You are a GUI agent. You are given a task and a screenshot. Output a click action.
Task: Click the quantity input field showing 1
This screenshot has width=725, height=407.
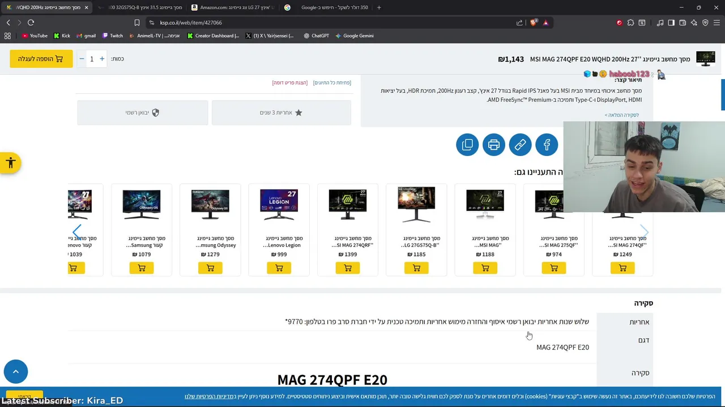(x=92, y=59)
